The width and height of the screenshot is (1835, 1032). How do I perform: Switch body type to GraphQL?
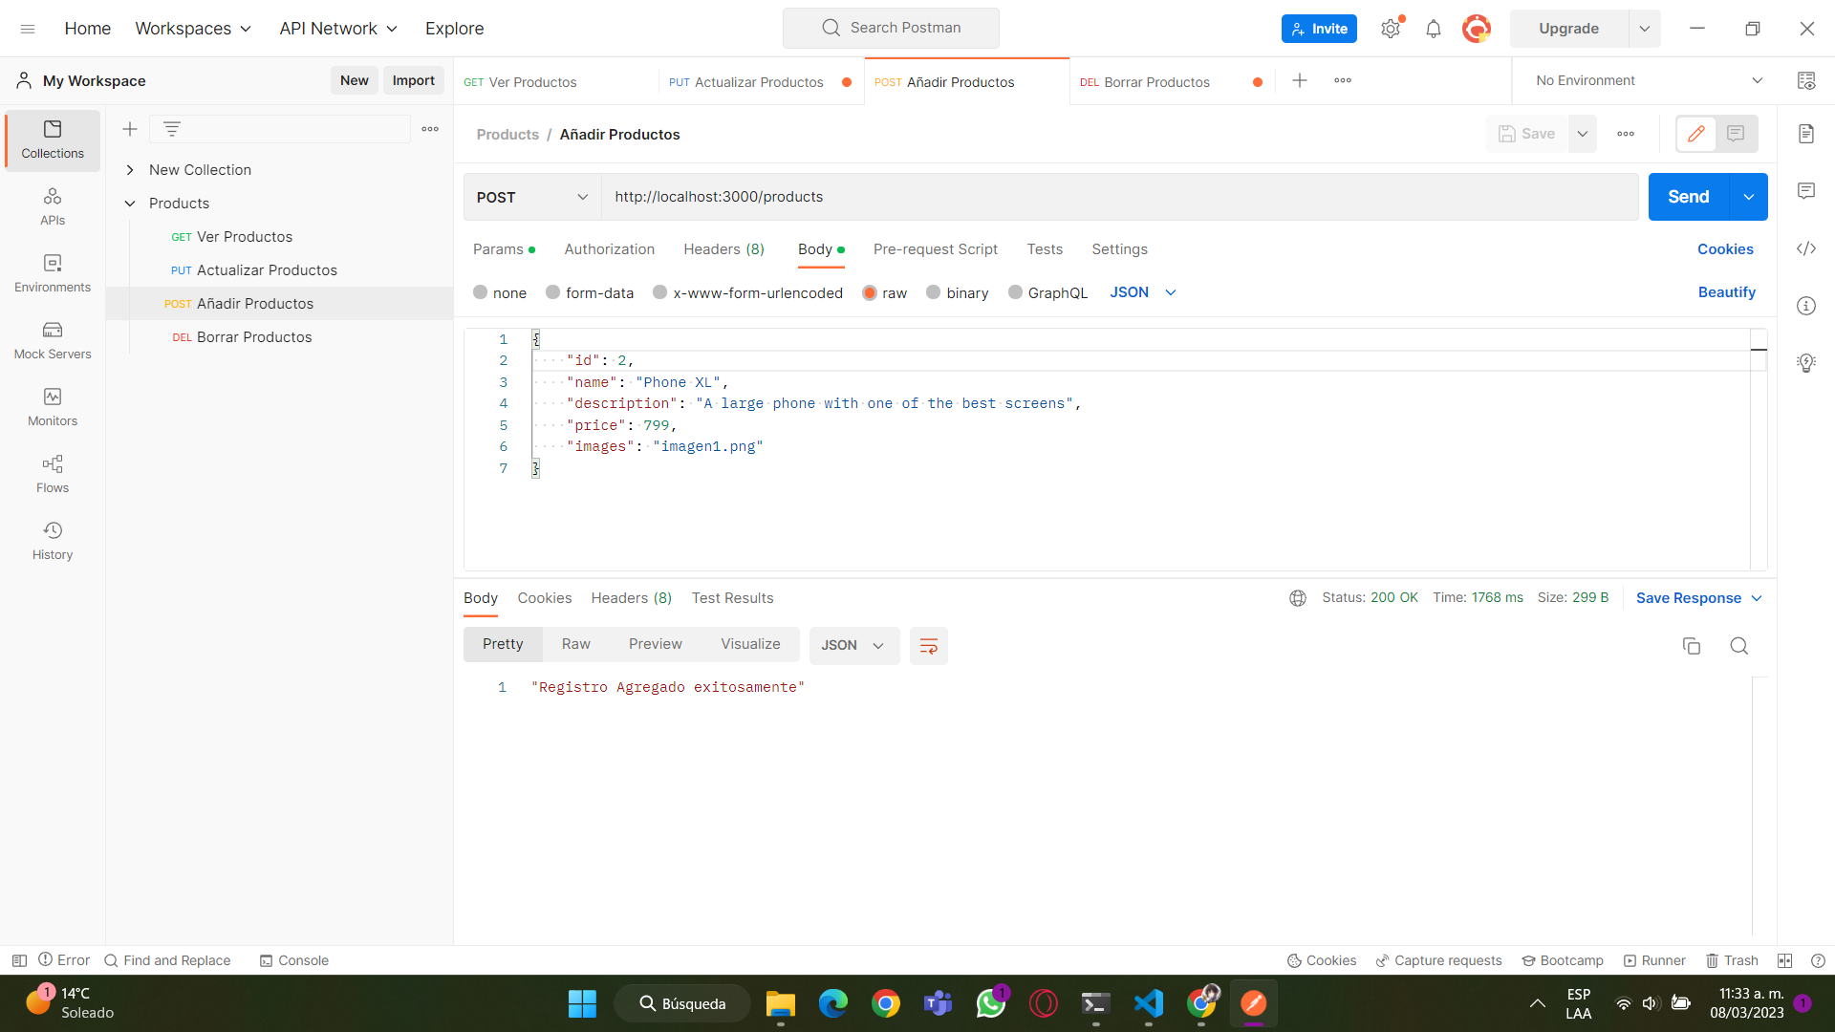tap(1047, 292)
